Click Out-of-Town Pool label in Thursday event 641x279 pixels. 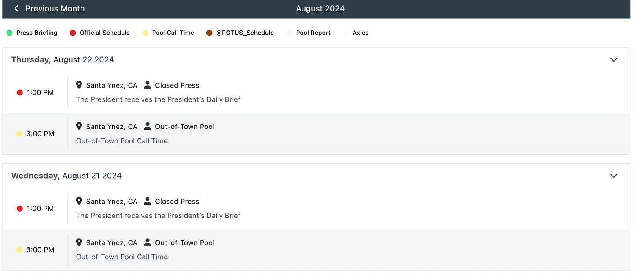[185, 127]
